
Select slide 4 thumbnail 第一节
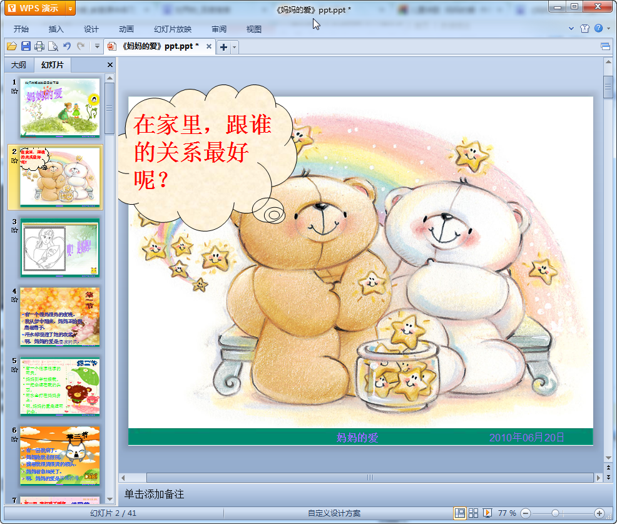pyautogui.click(x=60, y=317)
